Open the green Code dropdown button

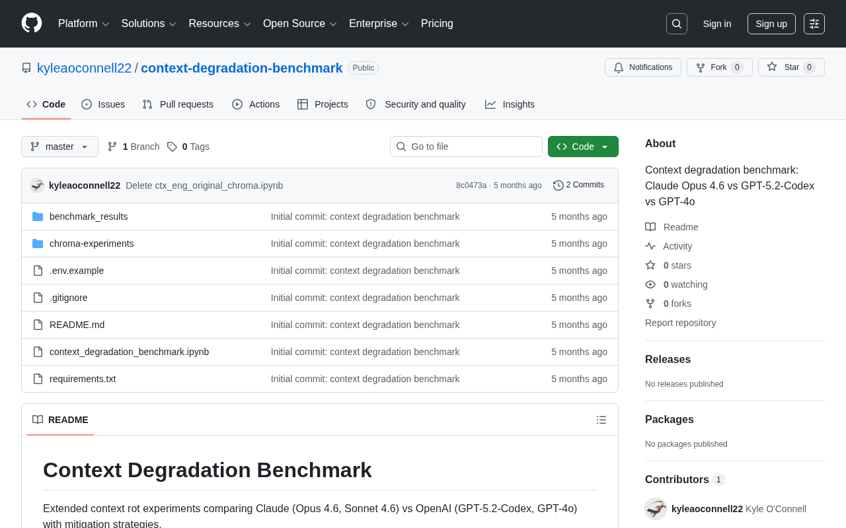click(x=583, y=147)
